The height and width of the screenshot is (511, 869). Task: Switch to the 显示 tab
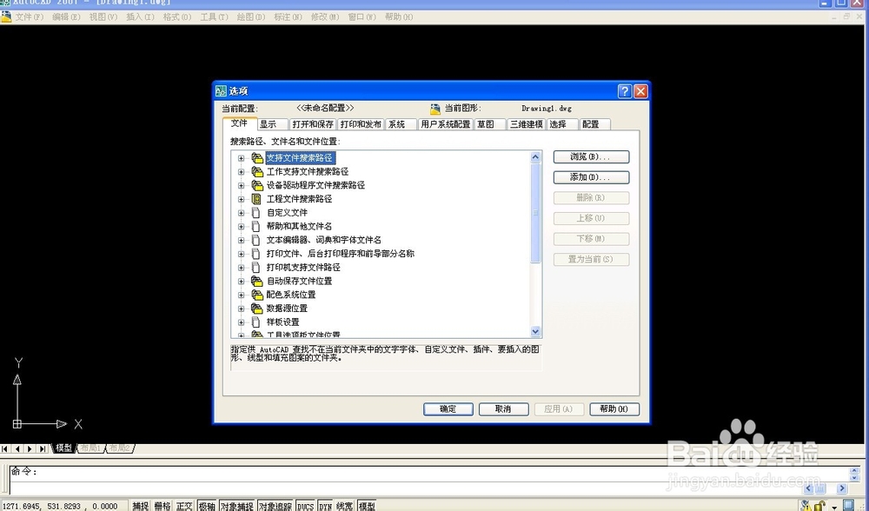click(x=273, y=124)
